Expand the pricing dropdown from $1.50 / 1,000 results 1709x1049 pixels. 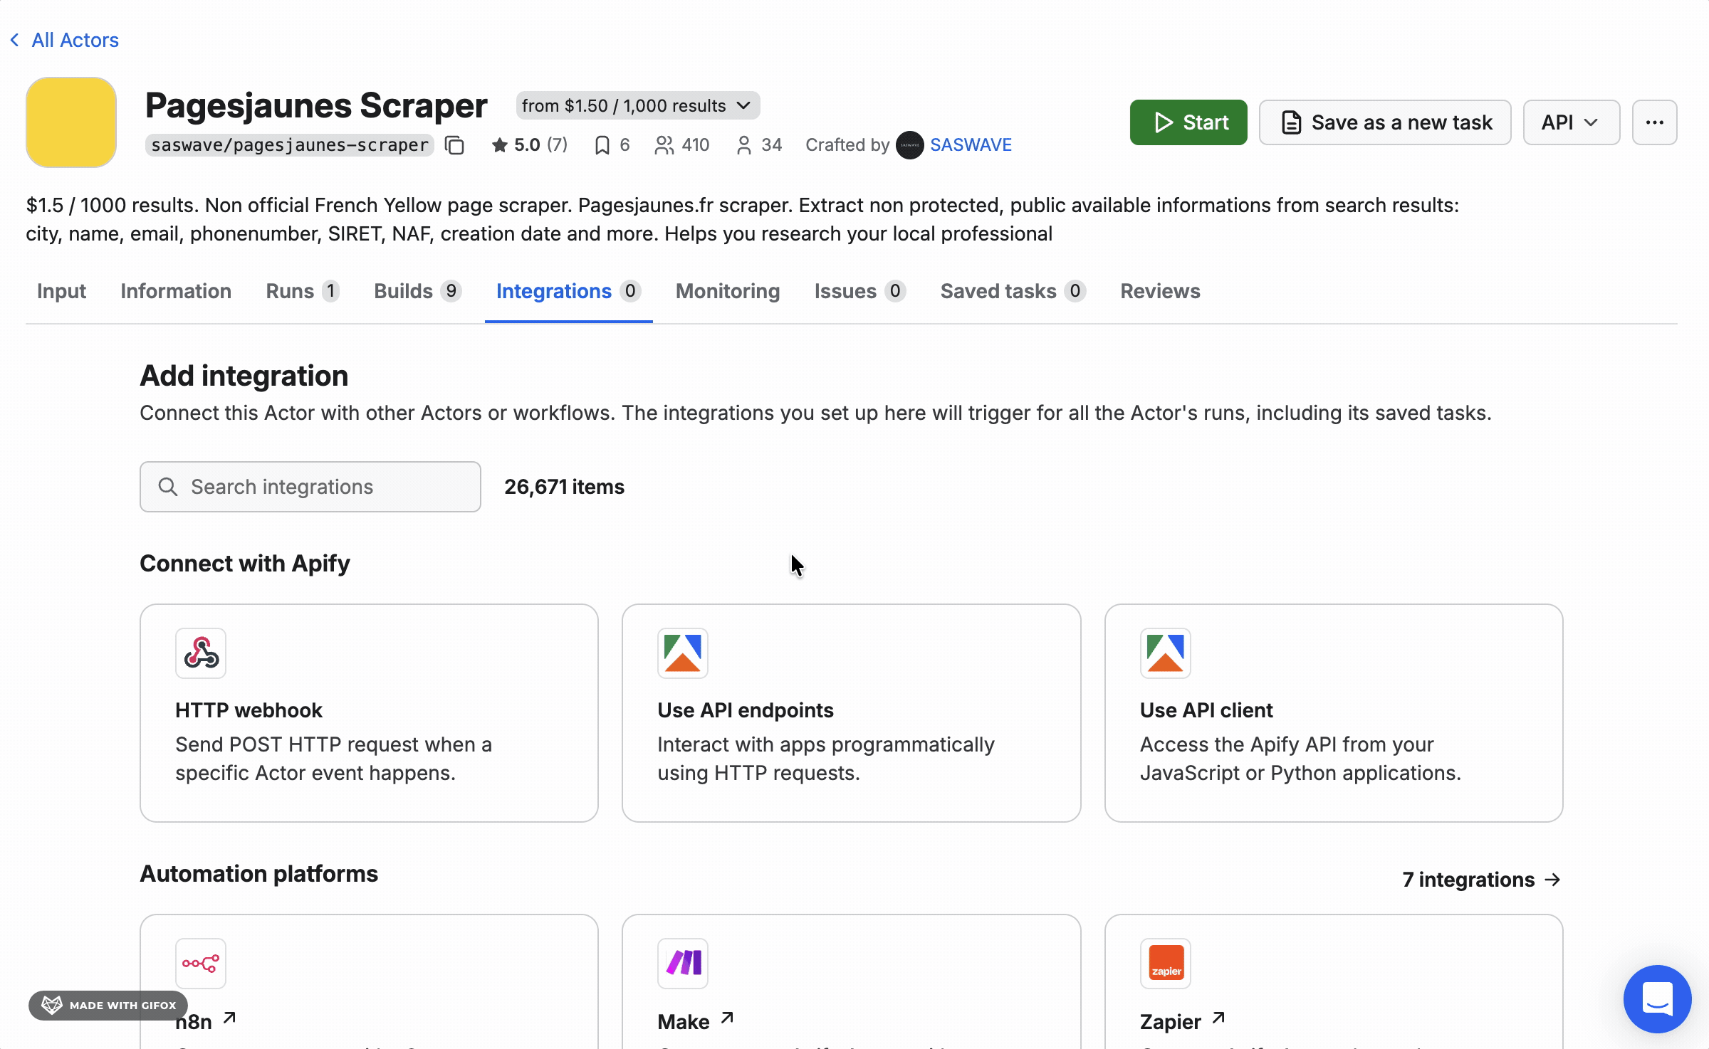637,105
